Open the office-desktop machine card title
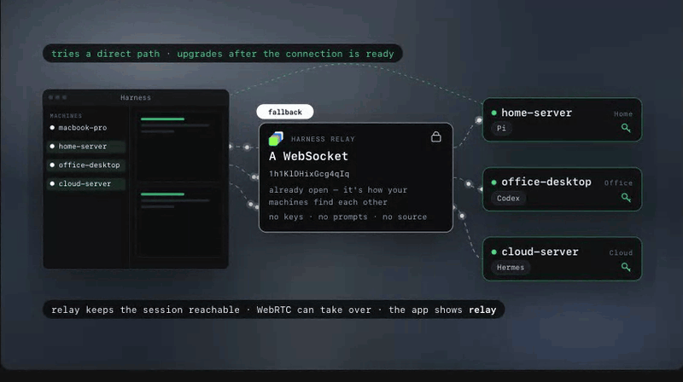 coord(546,182)
